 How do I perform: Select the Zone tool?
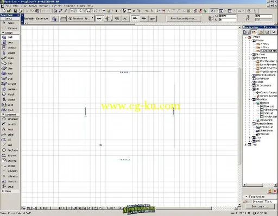10,105
